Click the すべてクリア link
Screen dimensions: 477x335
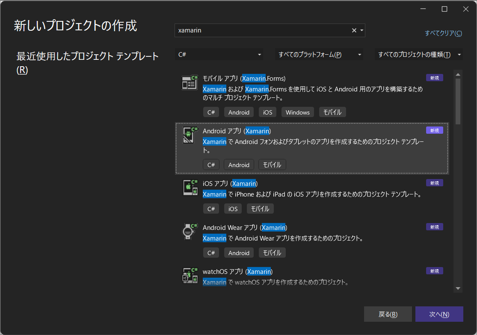(443, 33)
